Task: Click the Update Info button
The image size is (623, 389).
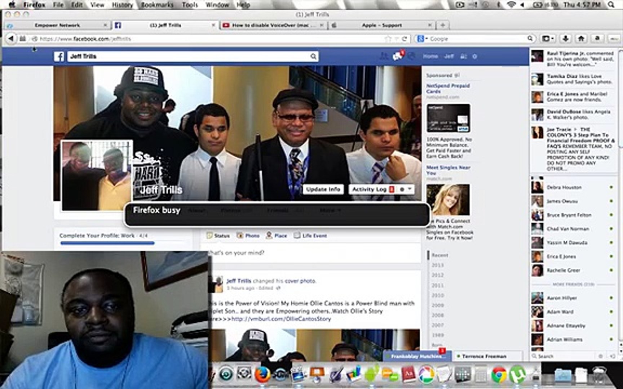Action: tap(323, 189)
